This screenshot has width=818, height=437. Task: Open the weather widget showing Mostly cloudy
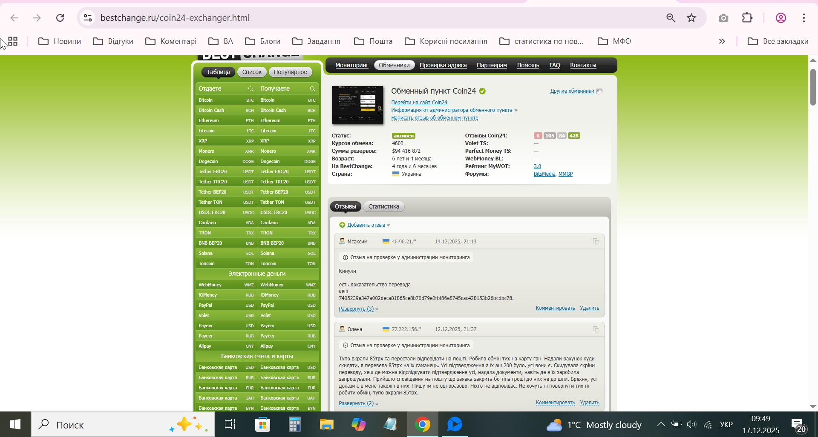pos(594,425)
